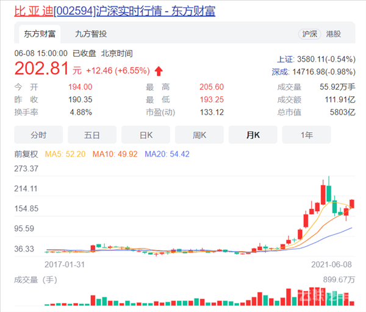Viewport: 366px width, 312px height.
Task: Click the 最低 value 193.25
Action: [212, 99]
